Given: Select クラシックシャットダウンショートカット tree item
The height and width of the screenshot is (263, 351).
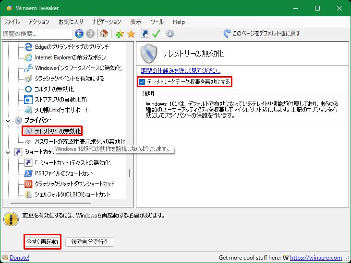Looking at the screenshot, I should click(x=74, y=184).
